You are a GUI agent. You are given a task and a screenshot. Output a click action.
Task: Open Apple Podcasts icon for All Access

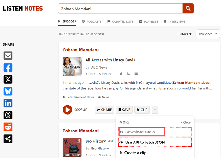pos(121,74)
